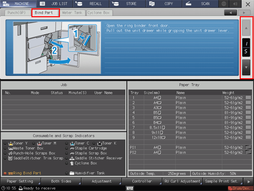Viewport: 254px width, 191px height.
Task: Click the Ring Bind Part icon
Action: (x=10, y=173)
